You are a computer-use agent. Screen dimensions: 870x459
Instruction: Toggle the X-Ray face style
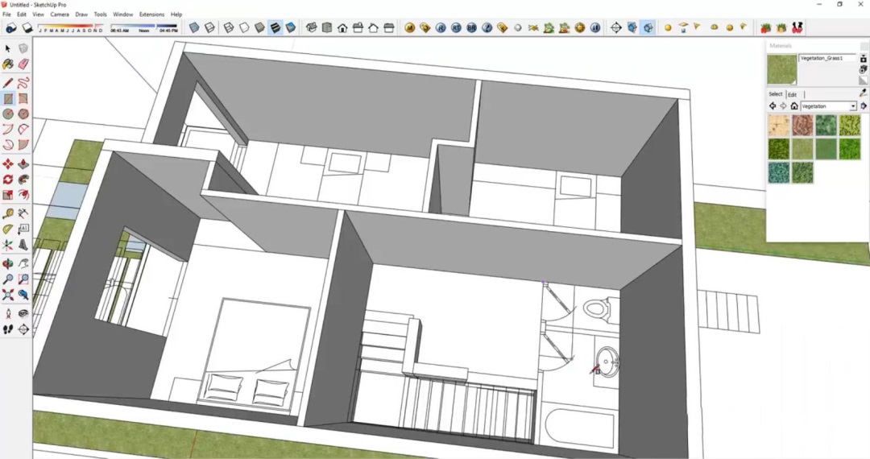click(x=194, y=27)
